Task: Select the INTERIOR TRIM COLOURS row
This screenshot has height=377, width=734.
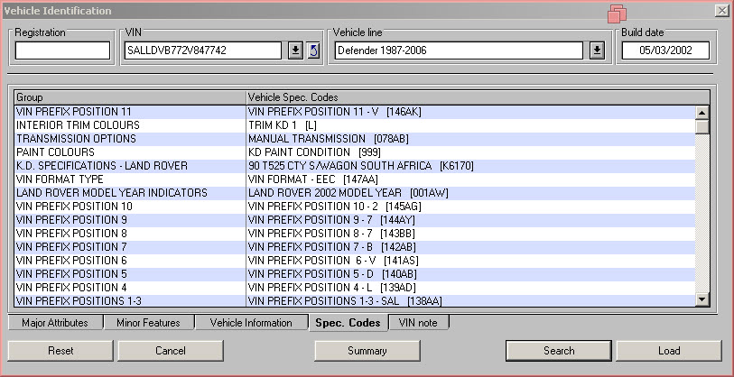Action: click(355, 125)
